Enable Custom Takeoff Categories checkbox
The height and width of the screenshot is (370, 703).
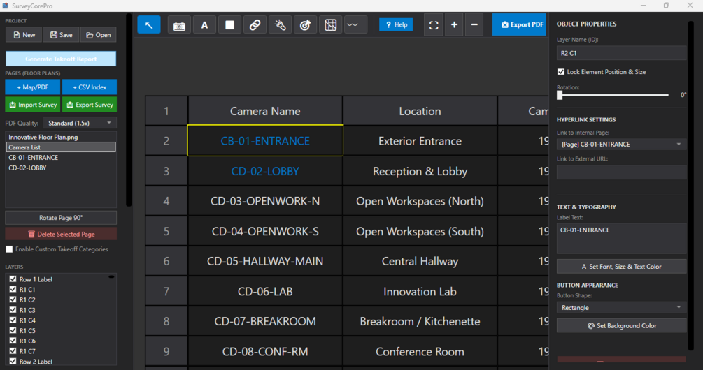pos(9,249)
